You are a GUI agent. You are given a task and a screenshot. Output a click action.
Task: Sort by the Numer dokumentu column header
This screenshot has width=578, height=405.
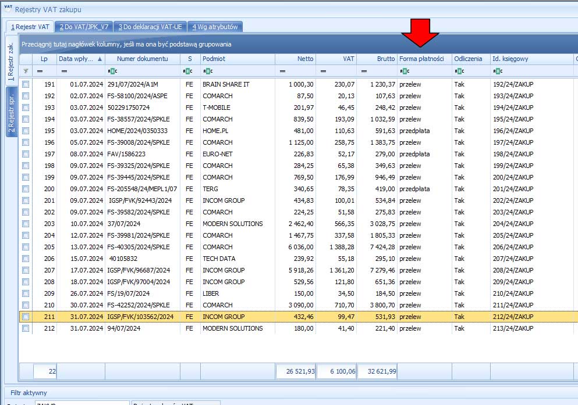point(142,59)
